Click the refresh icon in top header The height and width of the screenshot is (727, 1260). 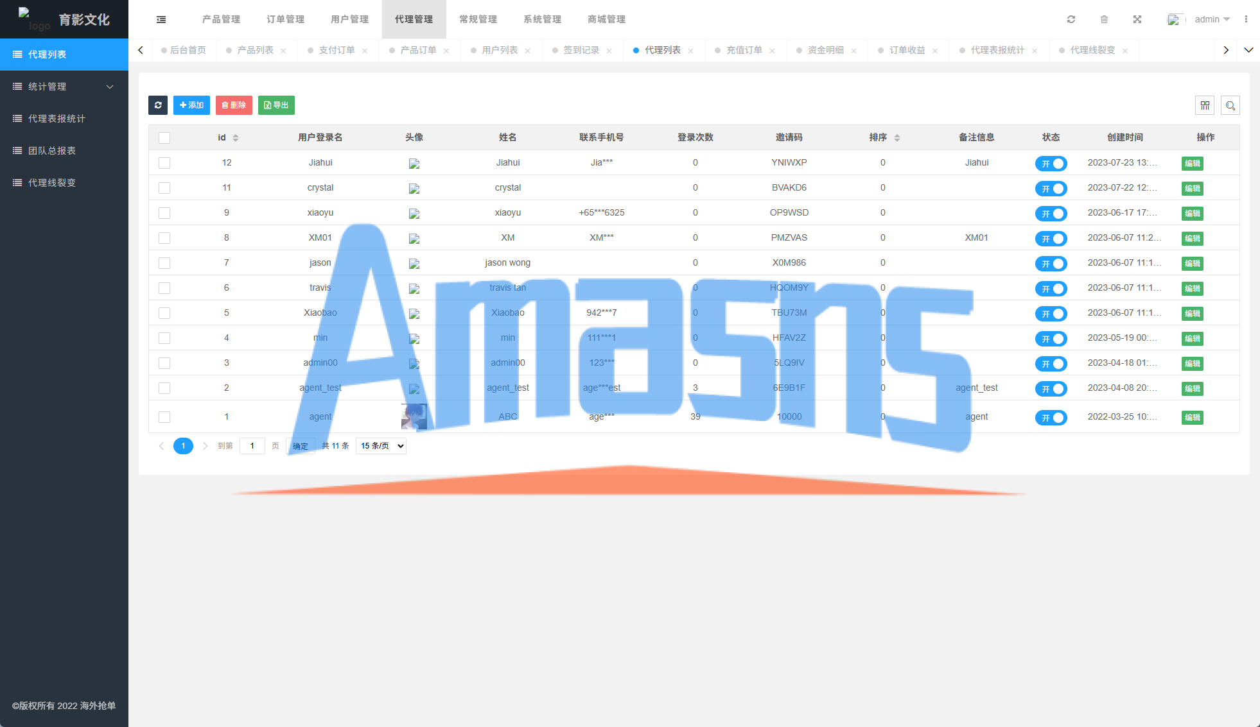[x=1071, y=19]
